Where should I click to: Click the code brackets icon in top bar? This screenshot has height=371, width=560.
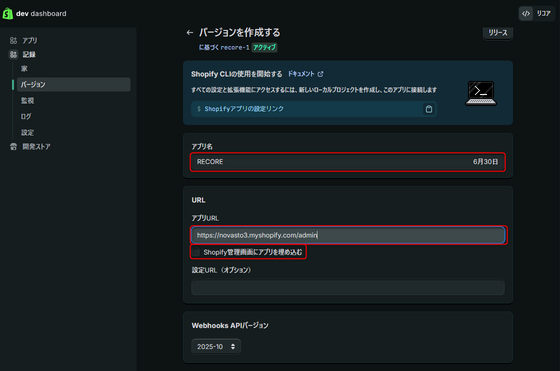(x=525, y=13)
